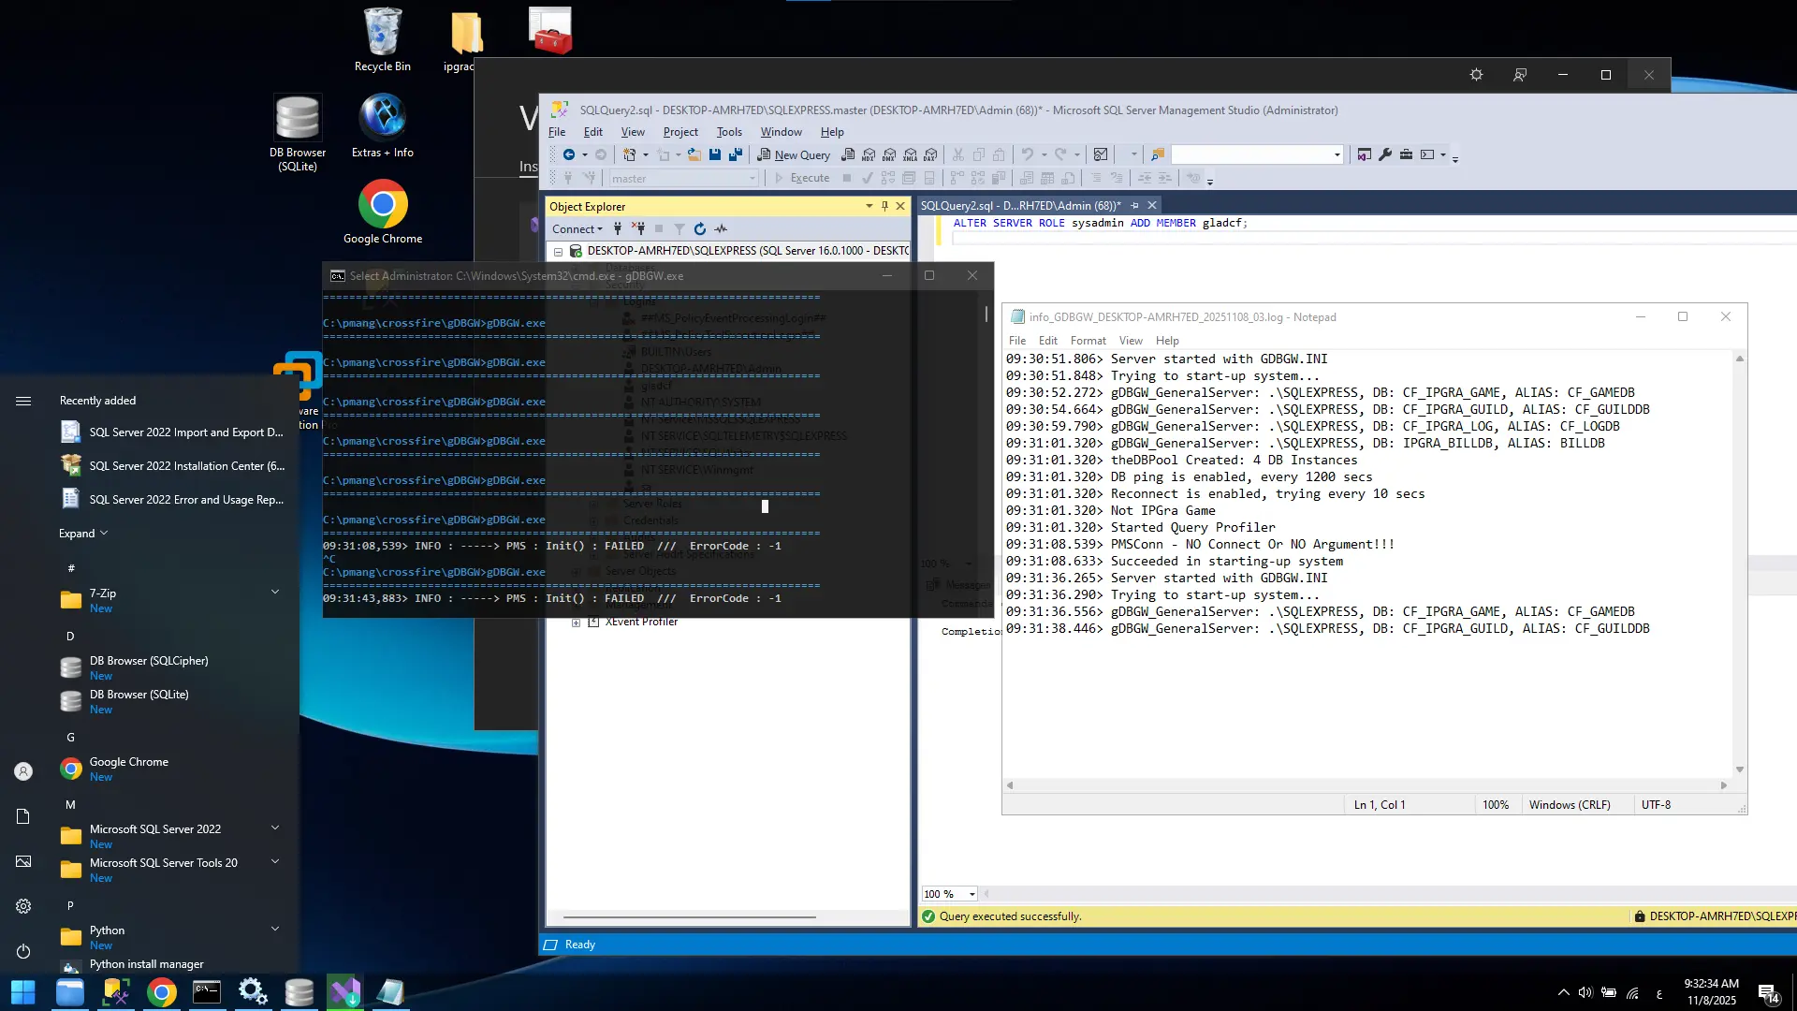
Task: Collapse DESKTOP-AMRH7ED\SQLEXPRESS server node
Action: pyautogui.click(x=559, y=251)
